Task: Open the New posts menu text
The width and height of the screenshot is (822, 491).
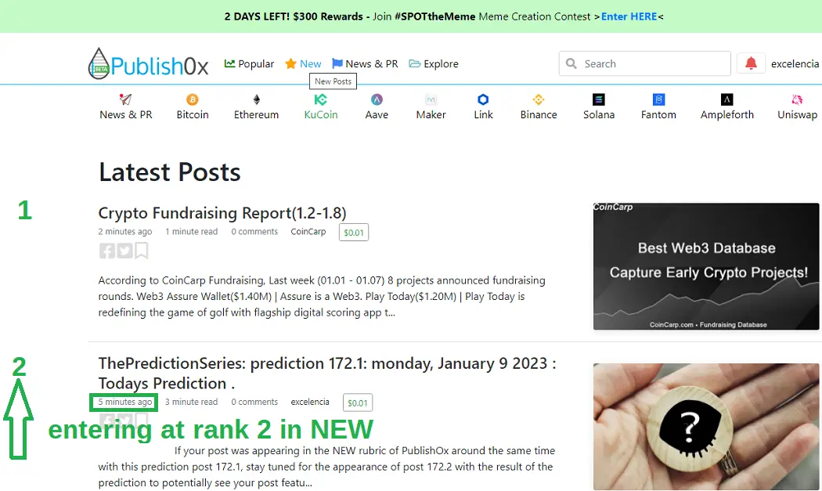Action: [x=310, y=64]
